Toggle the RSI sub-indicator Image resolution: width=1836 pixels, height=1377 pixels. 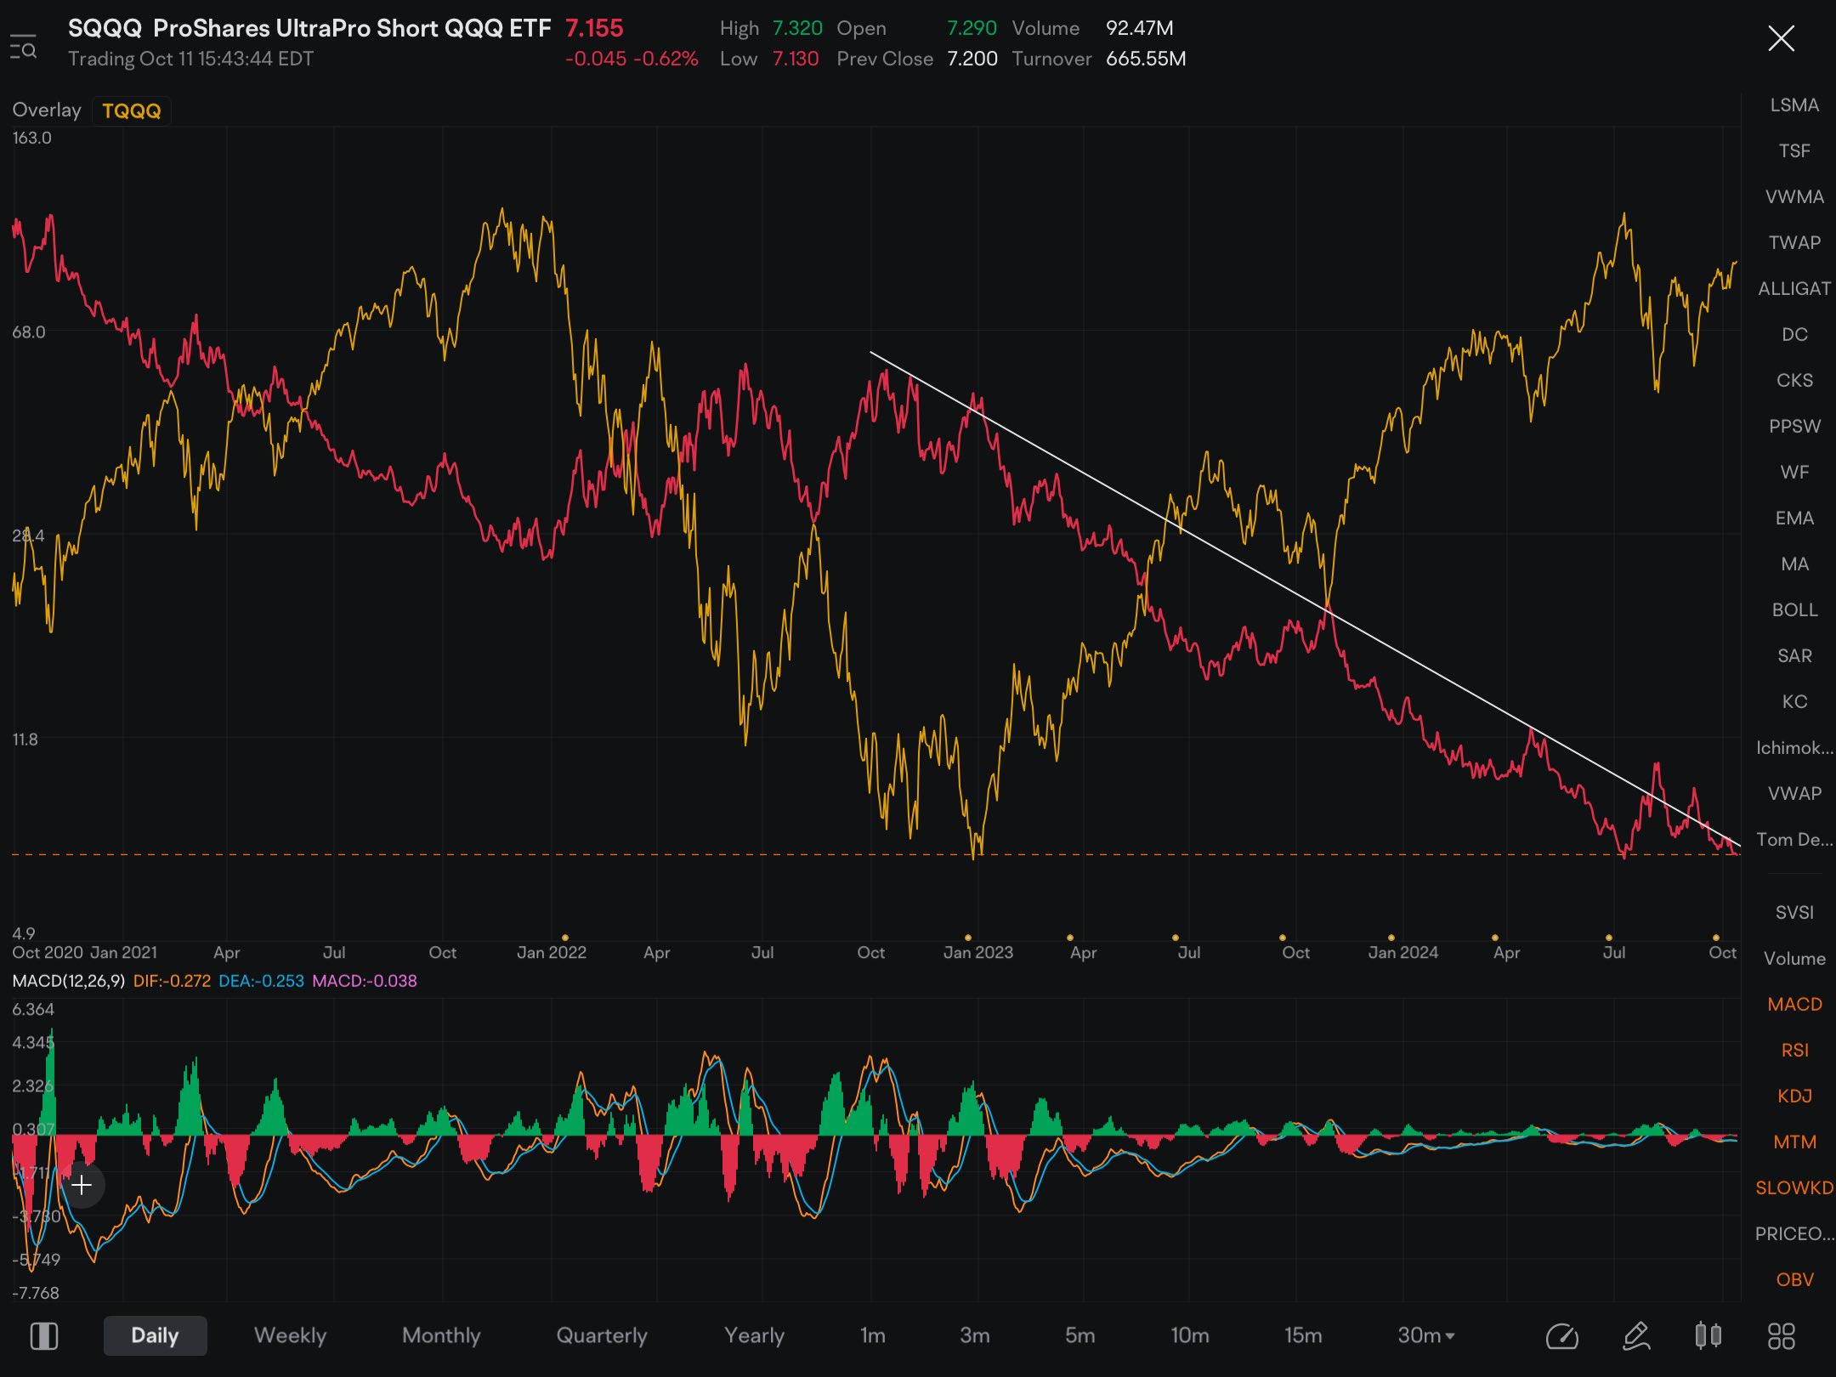(1794, 1051)
